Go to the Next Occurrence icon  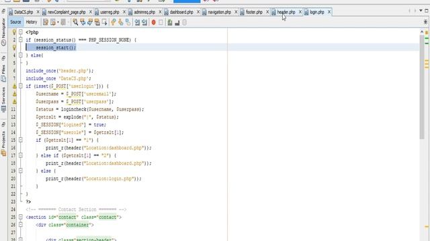tap(90, 22)
